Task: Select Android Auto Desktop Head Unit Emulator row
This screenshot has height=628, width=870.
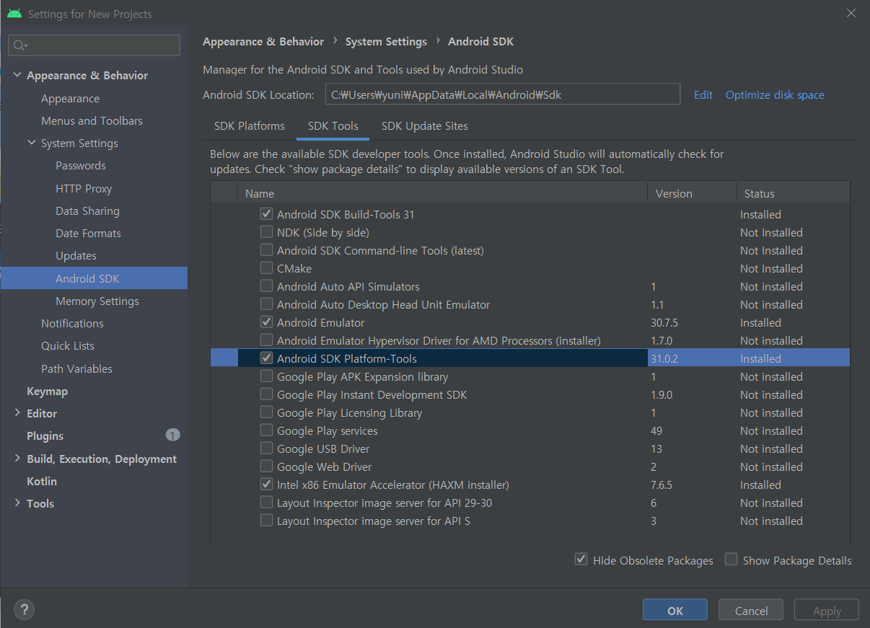Action: 530,304
